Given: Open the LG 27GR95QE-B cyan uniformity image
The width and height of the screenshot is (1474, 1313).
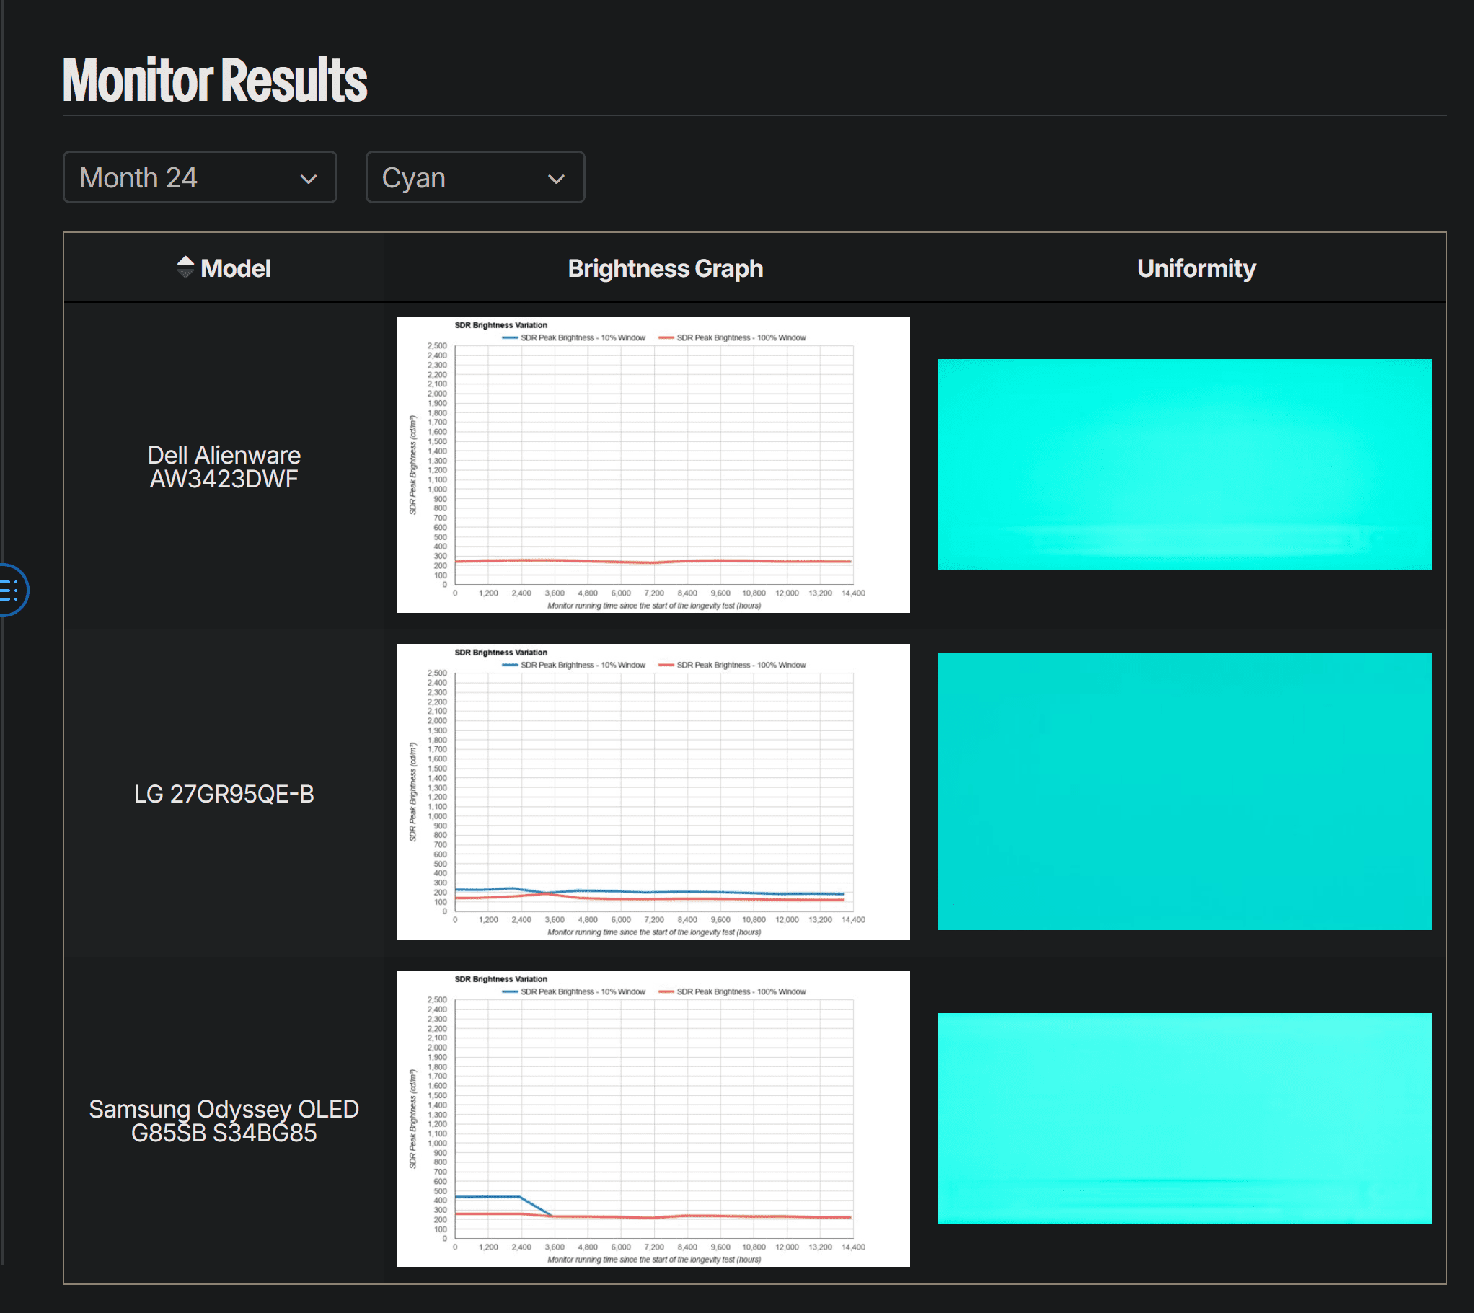Looking at the screenshot, I should point(1184,792).
